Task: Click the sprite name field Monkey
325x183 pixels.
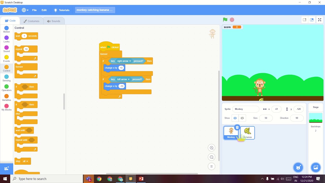Action: click(246, 109)
